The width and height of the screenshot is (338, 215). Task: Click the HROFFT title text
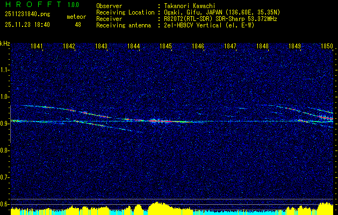click(31, 5)
